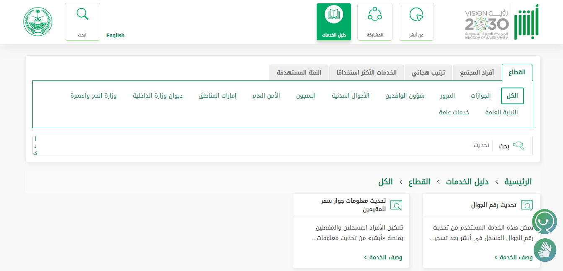Switch to الخدمات الأكثر استخدامًا tab
Image resolution: width=563 pixels, height=271 pixels.
point(366,72)
